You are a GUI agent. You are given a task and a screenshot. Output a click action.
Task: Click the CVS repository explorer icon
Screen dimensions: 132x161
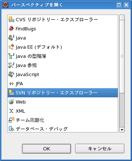[11, 19]
